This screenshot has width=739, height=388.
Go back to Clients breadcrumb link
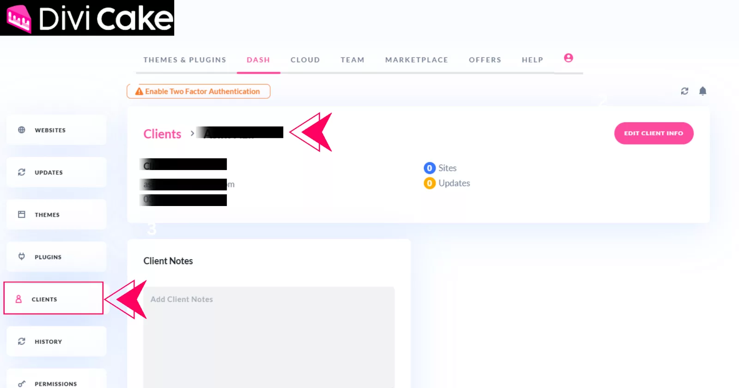[x=162, y=134]
